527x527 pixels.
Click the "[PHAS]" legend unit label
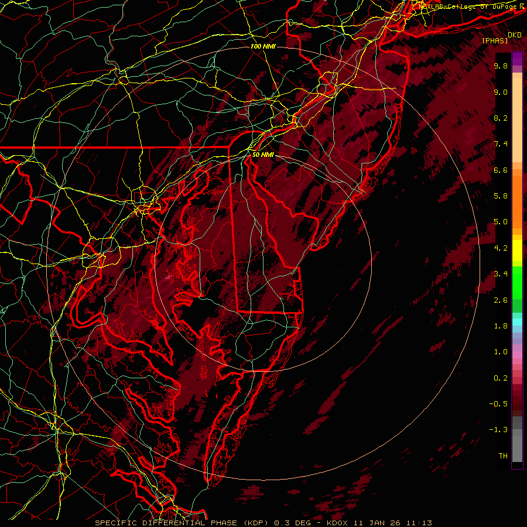495,41
